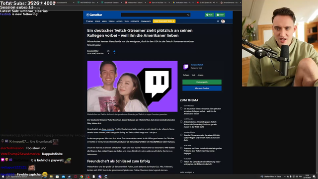
Task: Select the Amazon tag in the product box
Action: coord(200,75)
